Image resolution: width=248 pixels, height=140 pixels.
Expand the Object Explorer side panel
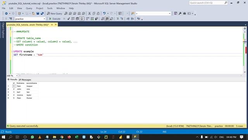click(3, 30)
